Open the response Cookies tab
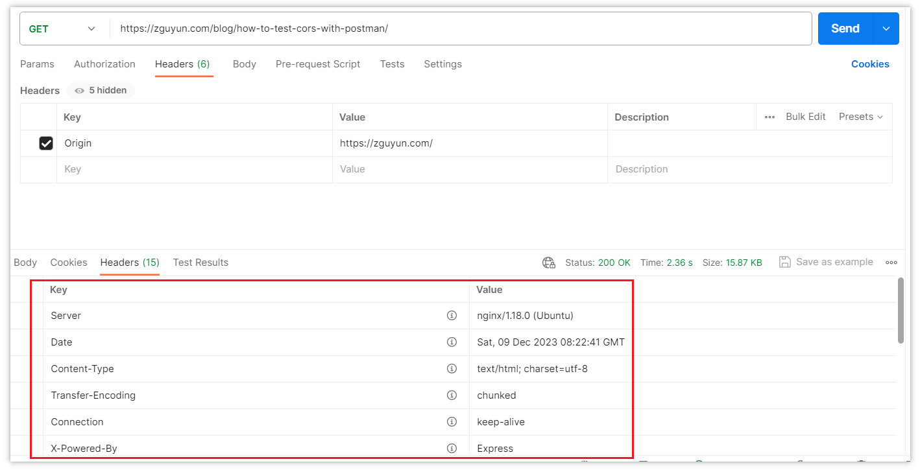 tap(69, 263)
